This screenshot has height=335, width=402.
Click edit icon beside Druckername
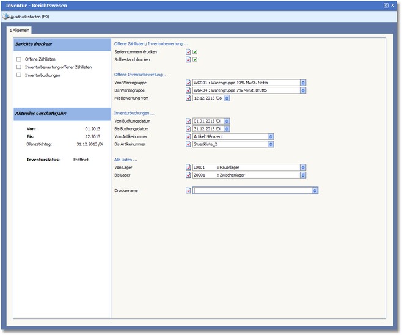pyautogui.click(x=188, y=190)
